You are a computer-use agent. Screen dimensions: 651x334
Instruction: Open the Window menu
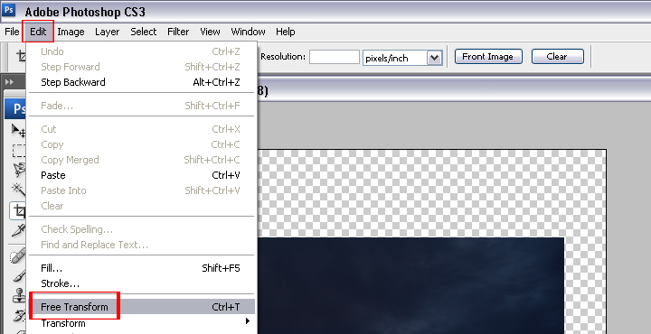click(x=249, y=32)
